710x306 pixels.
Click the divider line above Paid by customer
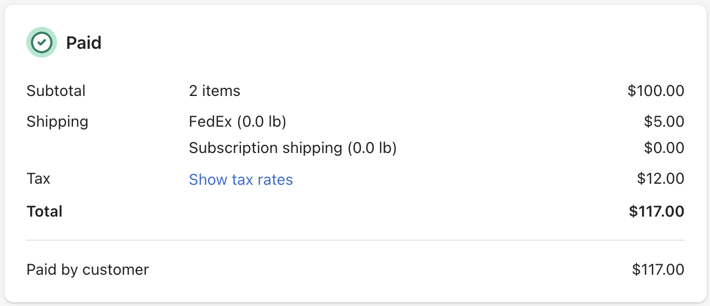click(x=356, y=240)
